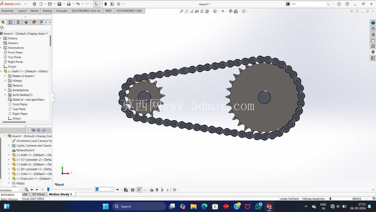Switch to the Evaluate ribbon tab
This screenshot has width=376, height=212.
tap(62, 11)
